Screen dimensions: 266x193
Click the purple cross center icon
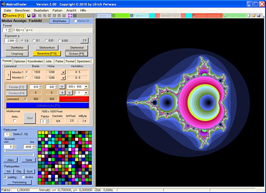70,16
